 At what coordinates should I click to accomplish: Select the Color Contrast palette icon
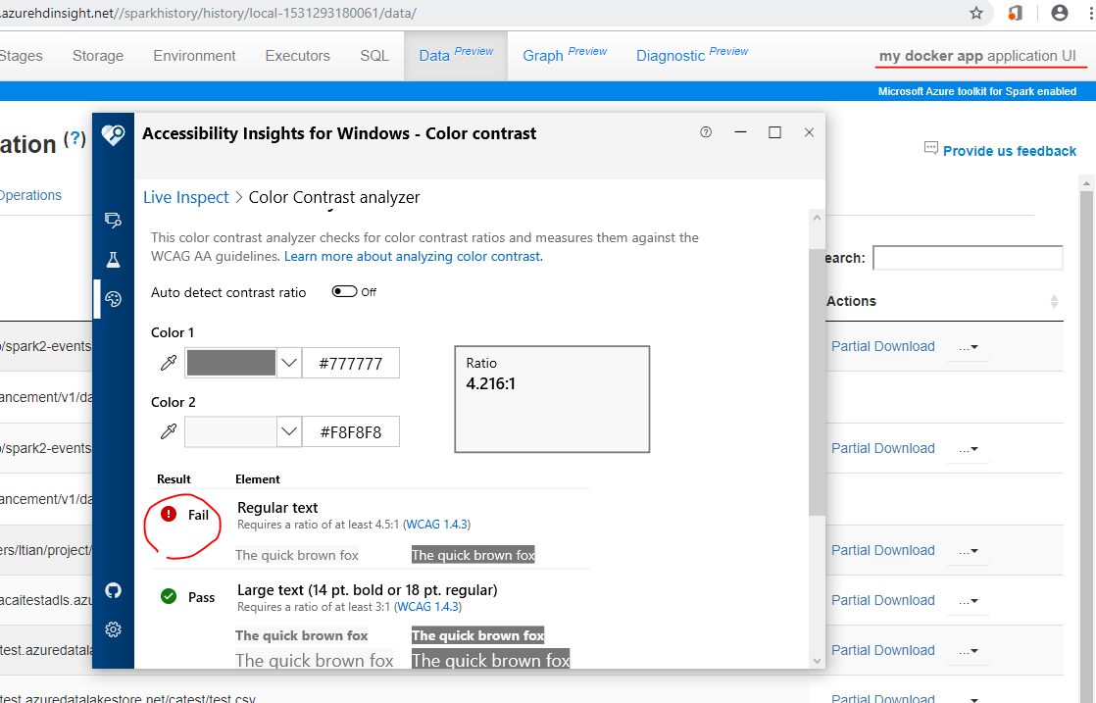click(x=113, y=299)
